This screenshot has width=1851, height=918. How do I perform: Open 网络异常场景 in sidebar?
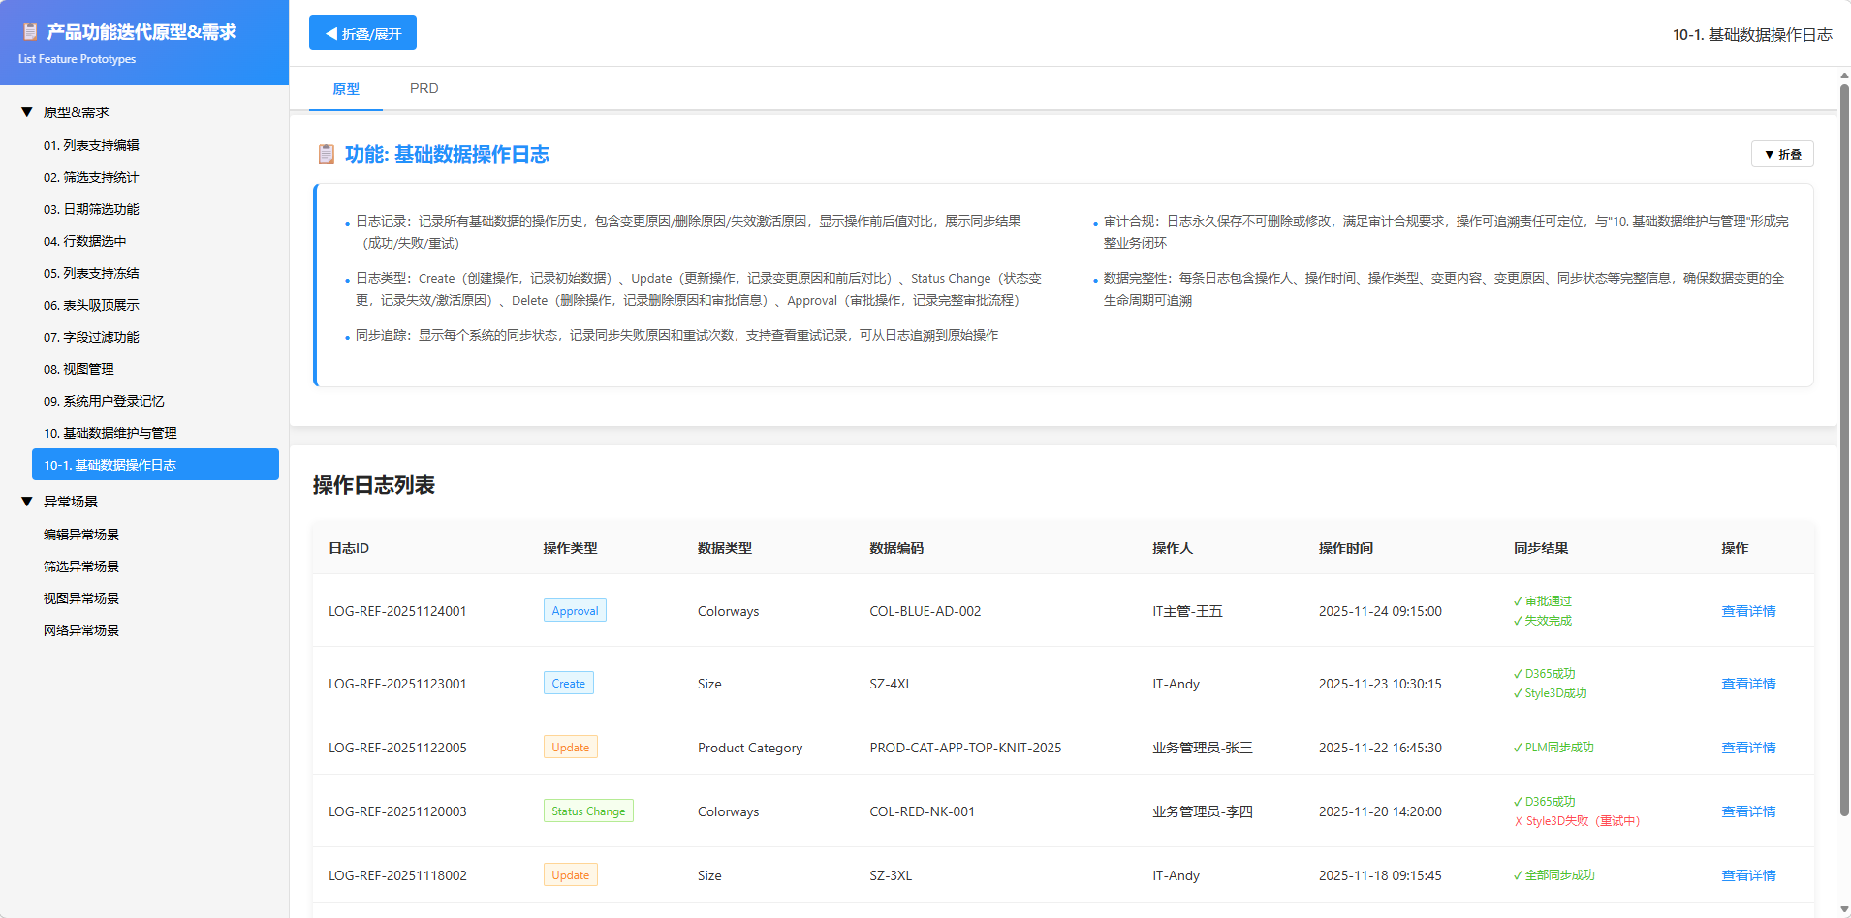pos(81,630)
